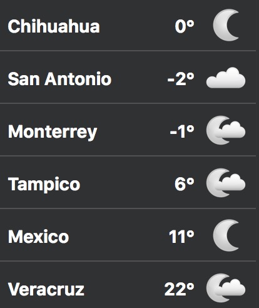Select the Chihuahua city row
This screenshot has height=308, width=259.
pos(128,25)
